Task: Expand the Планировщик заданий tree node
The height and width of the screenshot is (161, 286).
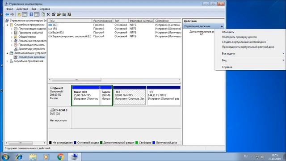Action: [12, 29]
